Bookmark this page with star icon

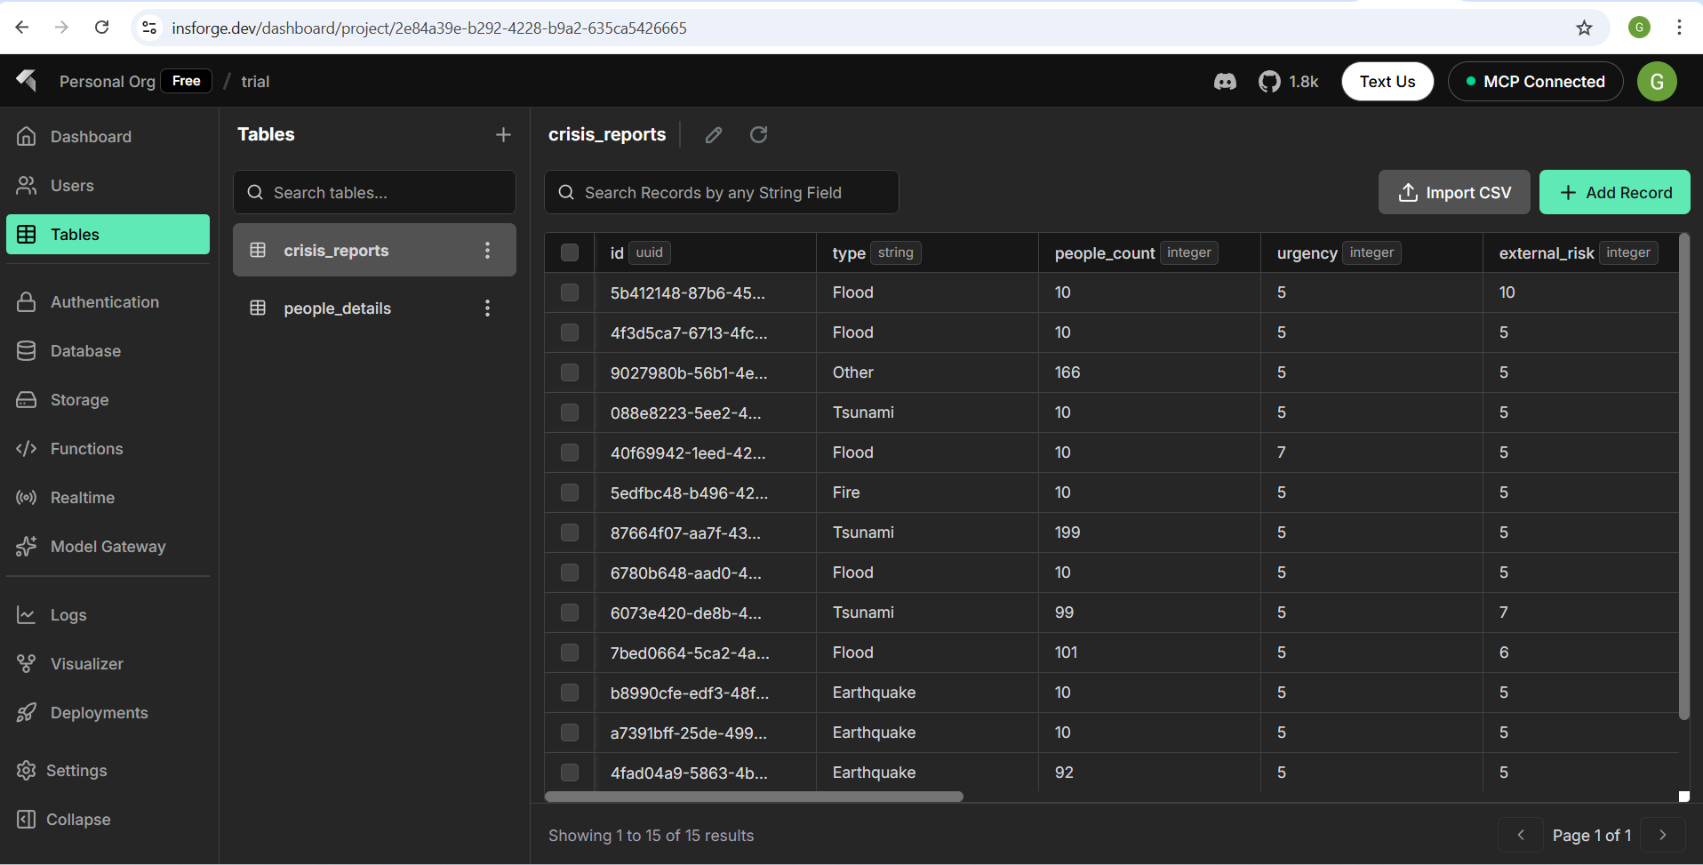[1584, 28]
